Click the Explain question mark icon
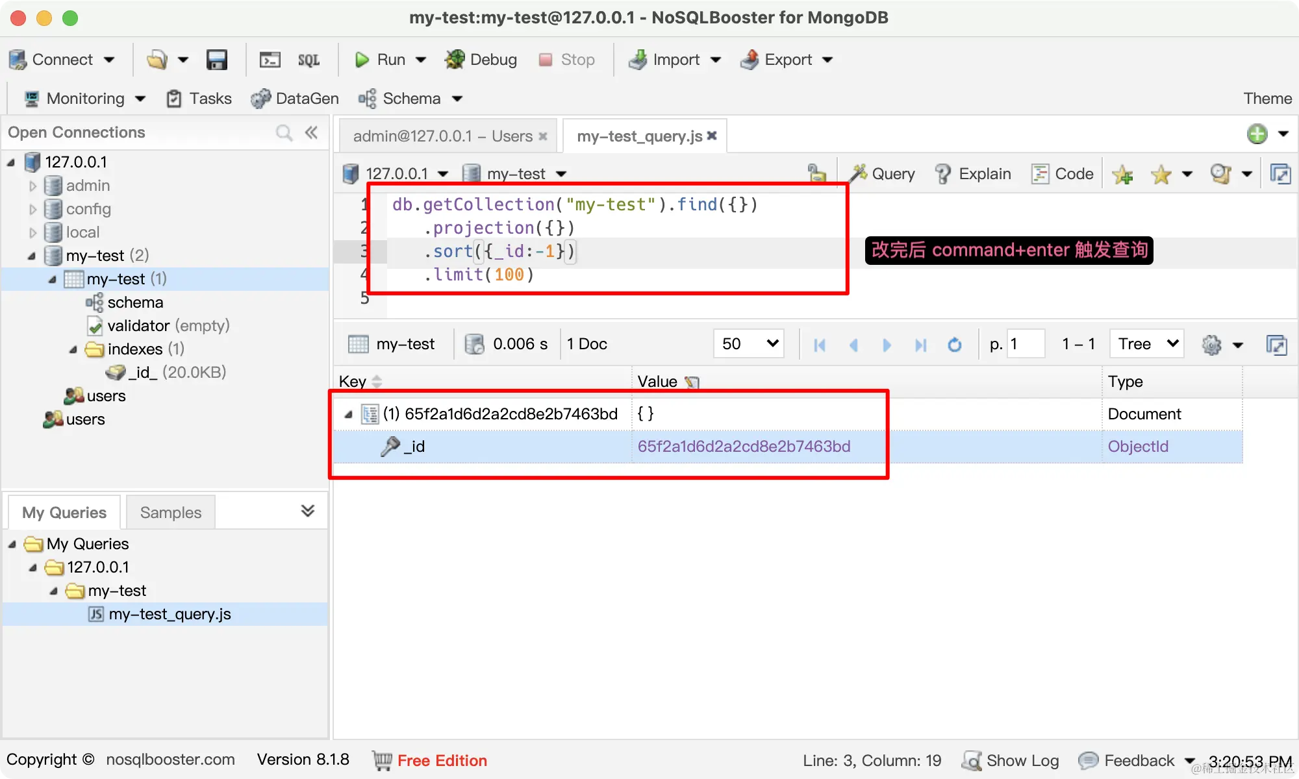 pos(943,174)
